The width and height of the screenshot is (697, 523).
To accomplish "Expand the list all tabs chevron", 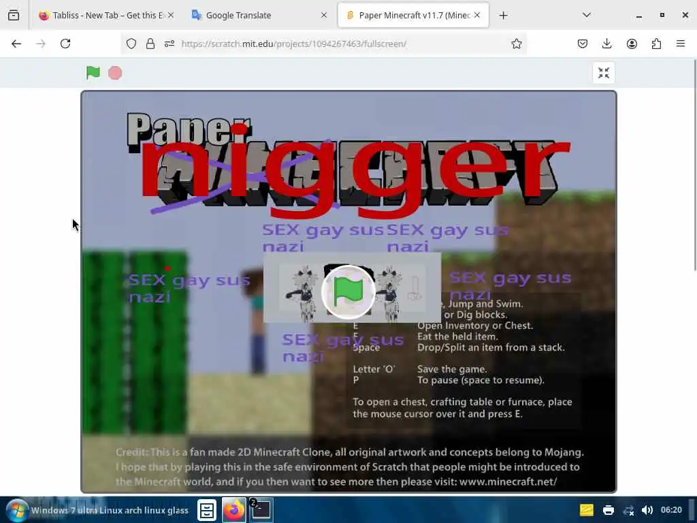I will (586, 16).
